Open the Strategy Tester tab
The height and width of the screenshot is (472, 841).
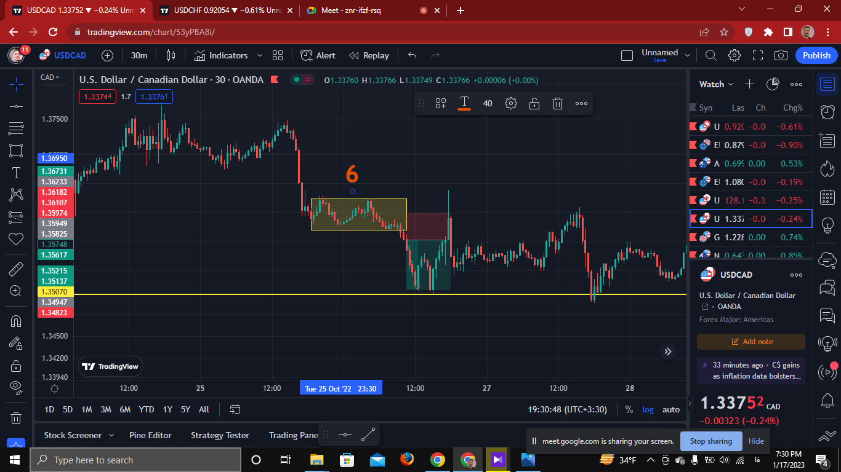pos(220,435)
